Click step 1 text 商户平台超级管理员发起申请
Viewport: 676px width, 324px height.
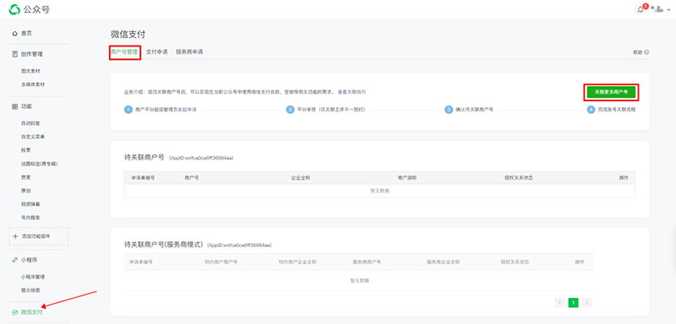166,110
